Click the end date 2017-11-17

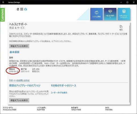25,71
